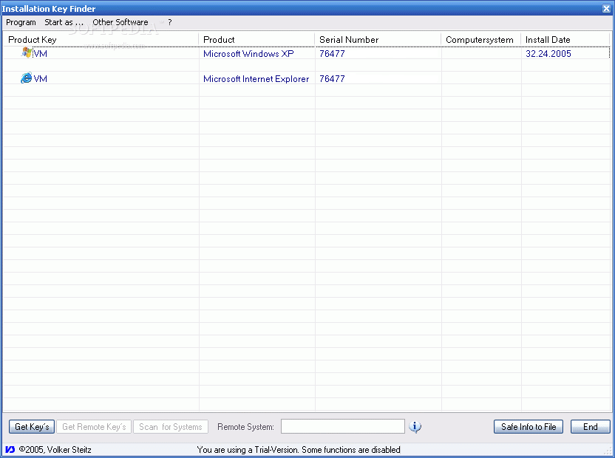The image size is (615, 458).
Task: Open the ? help menu
Action: 170,22
